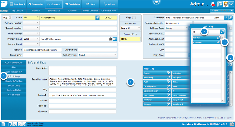Click Show All
The image size is (235, 127).
[x=36, y=10]
